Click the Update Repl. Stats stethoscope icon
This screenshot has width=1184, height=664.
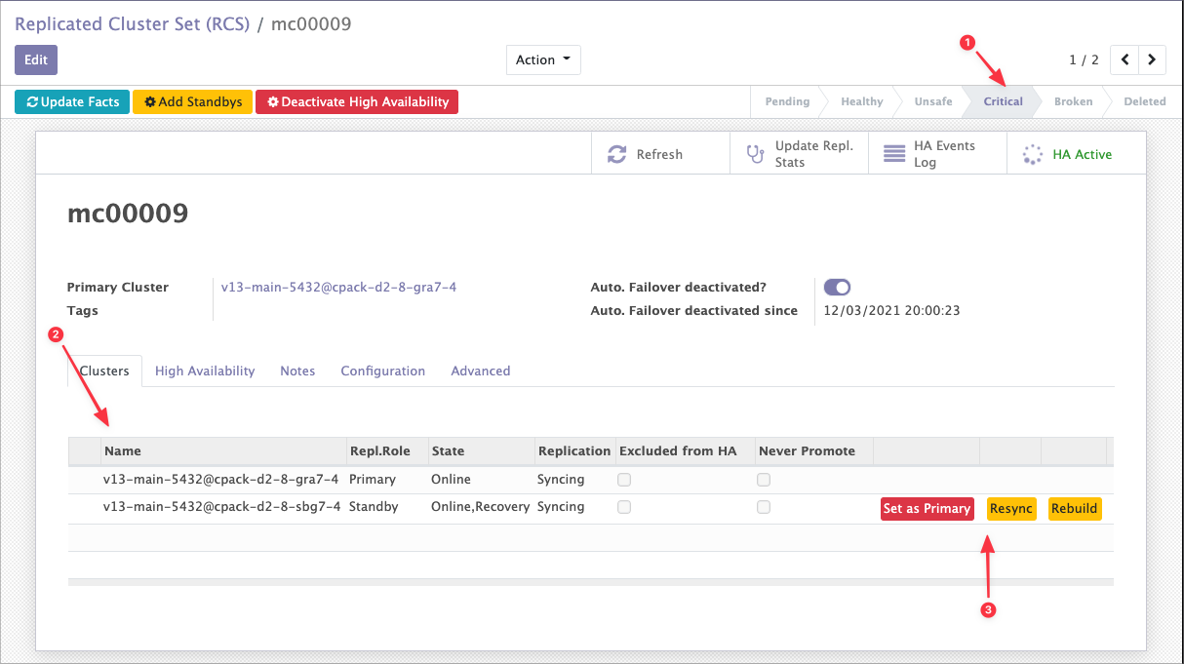(x=755, y=154)
